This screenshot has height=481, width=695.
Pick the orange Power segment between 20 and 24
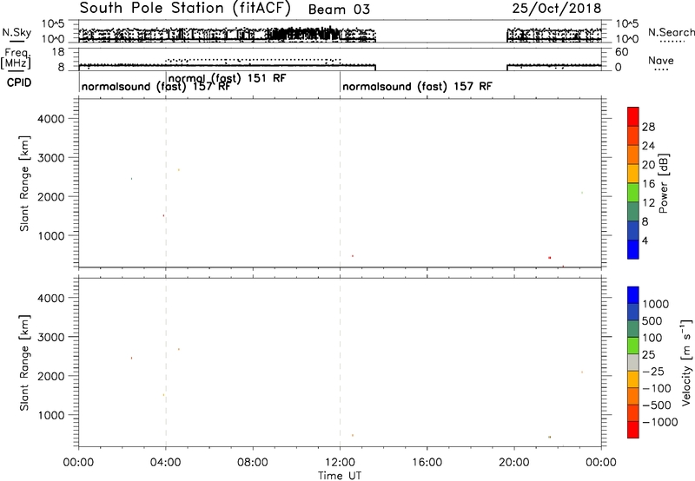click(633, 155)
